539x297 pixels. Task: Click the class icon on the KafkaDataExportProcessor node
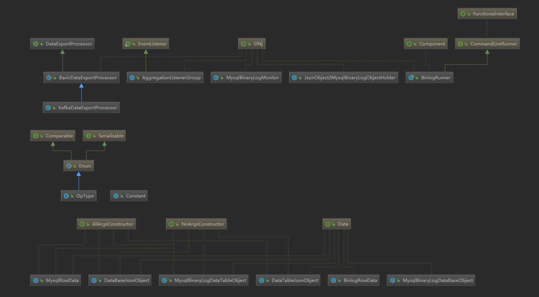click(48, 108)
